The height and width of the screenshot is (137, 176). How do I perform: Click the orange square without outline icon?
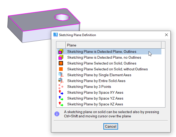(x=61, y=69)
